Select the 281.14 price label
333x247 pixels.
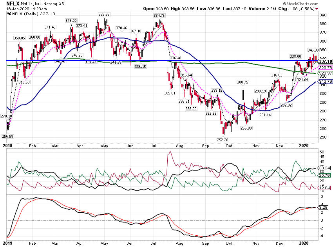pyautogui.click(x=265, y=115)
